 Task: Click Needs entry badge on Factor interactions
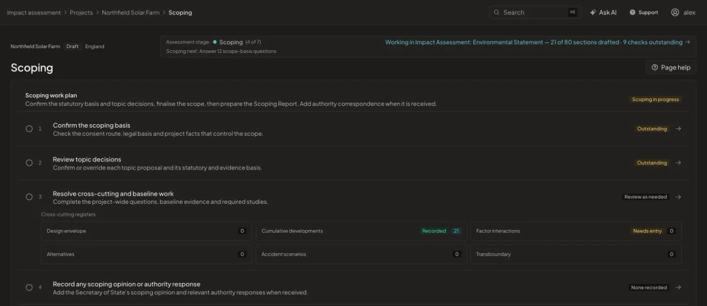(647, 231)
